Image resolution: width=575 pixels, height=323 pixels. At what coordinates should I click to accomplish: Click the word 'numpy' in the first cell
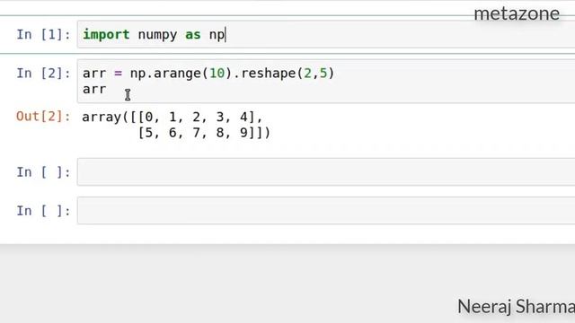coord(157,35)
